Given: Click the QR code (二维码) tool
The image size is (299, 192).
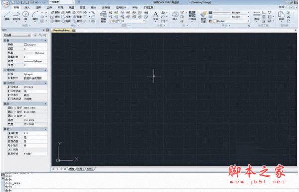Looking at the screenshot, I should [192, 16].
